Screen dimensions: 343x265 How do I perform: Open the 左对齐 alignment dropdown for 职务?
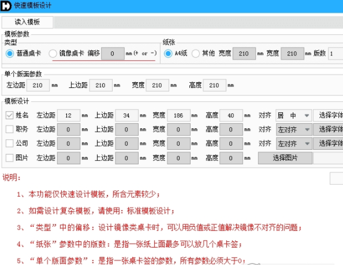click(x=293, y=130)
